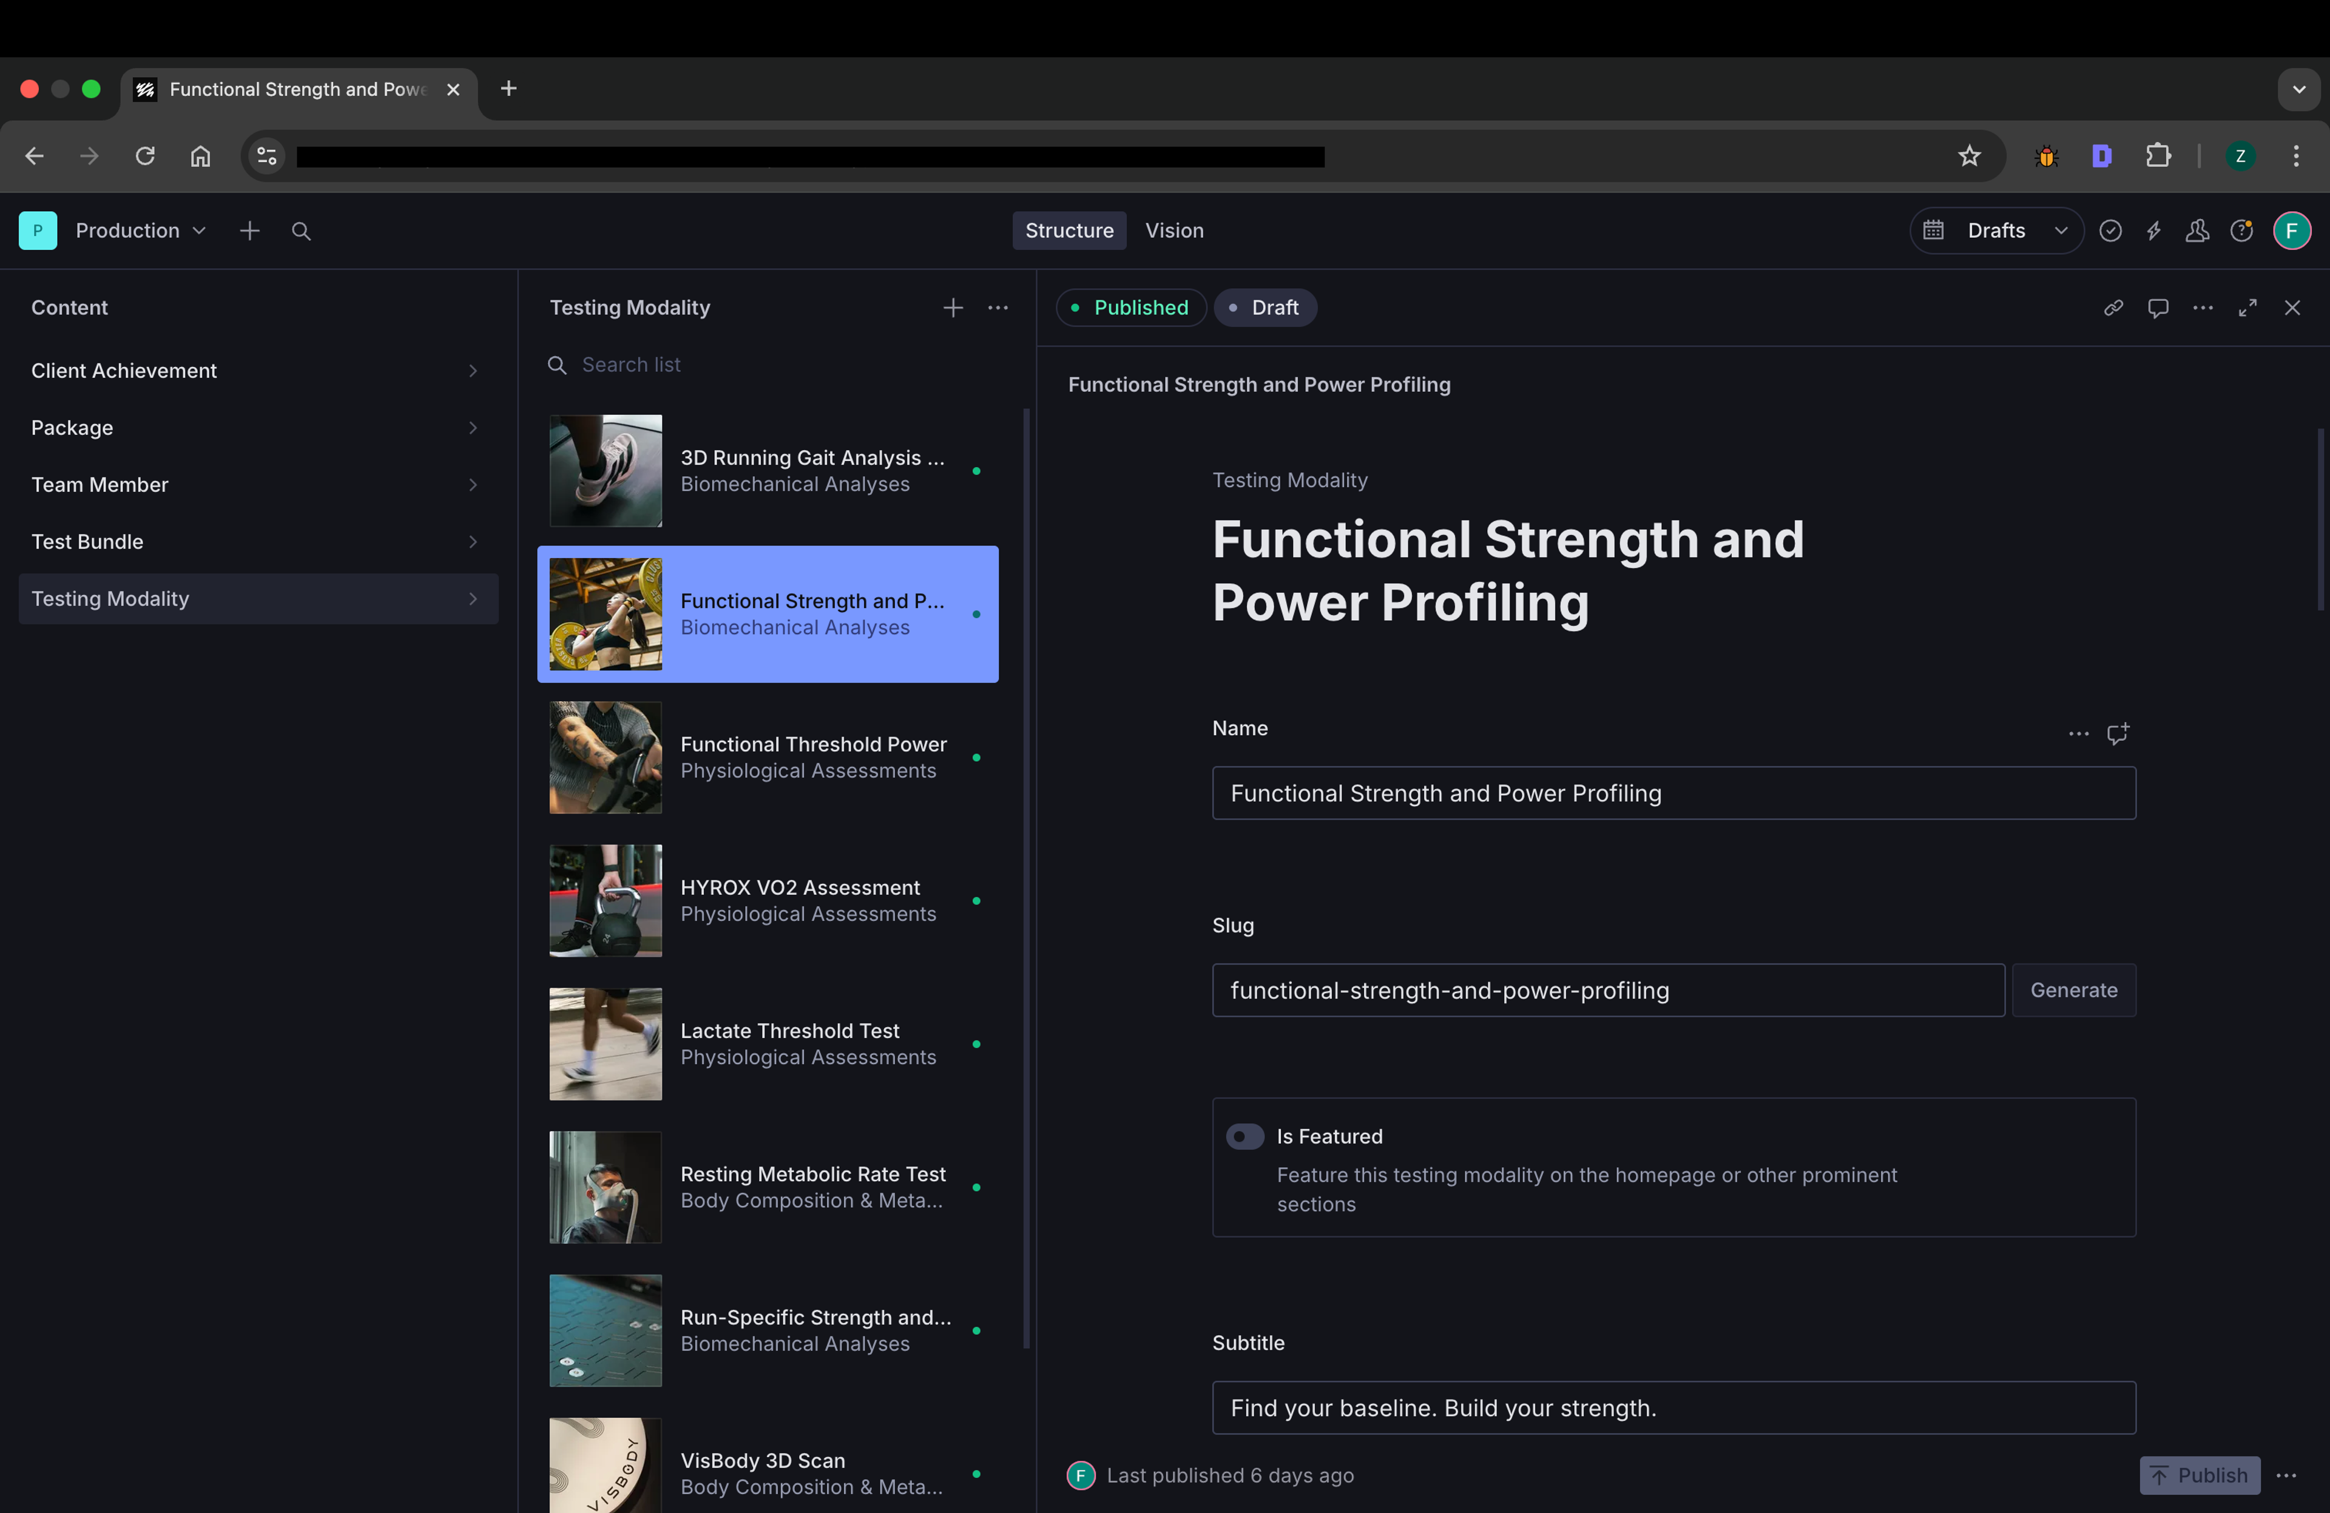Open the help and resources icon

tap(2241, 231)
